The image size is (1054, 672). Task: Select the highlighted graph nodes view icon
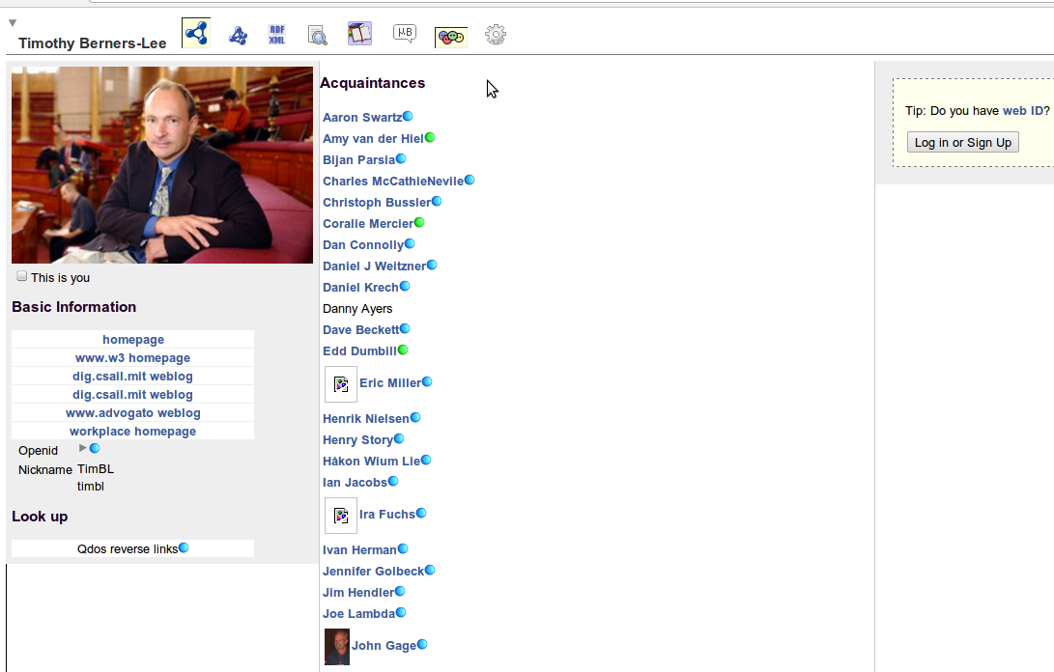pos(196,34)
